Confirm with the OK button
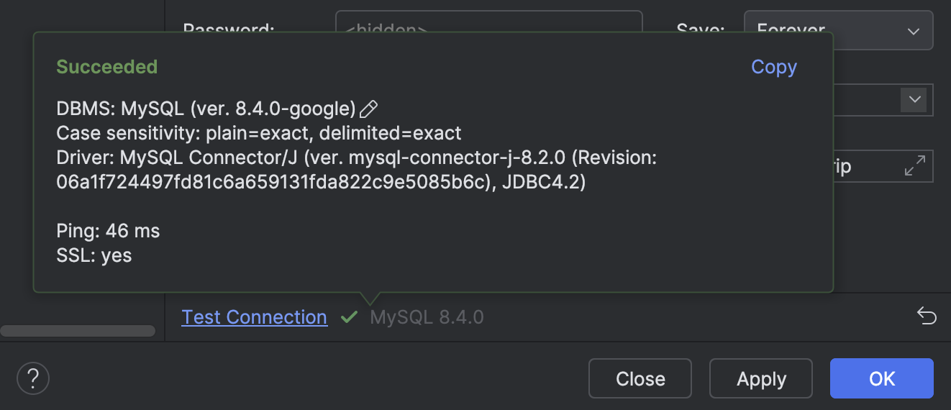 881,378
